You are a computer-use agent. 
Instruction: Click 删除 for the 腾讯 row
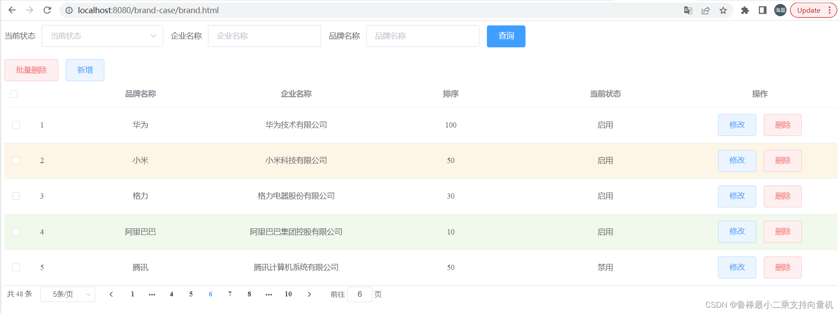(783, 267)
